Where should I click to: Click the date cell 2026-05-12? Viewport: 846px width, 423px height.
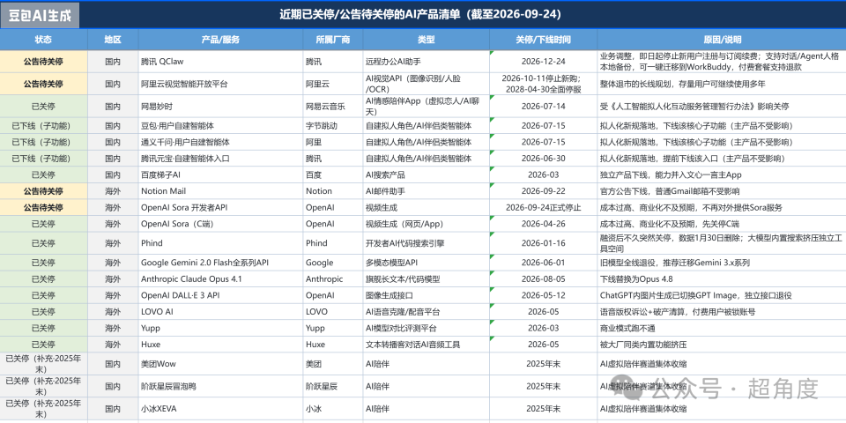click(x=544, y=295)
